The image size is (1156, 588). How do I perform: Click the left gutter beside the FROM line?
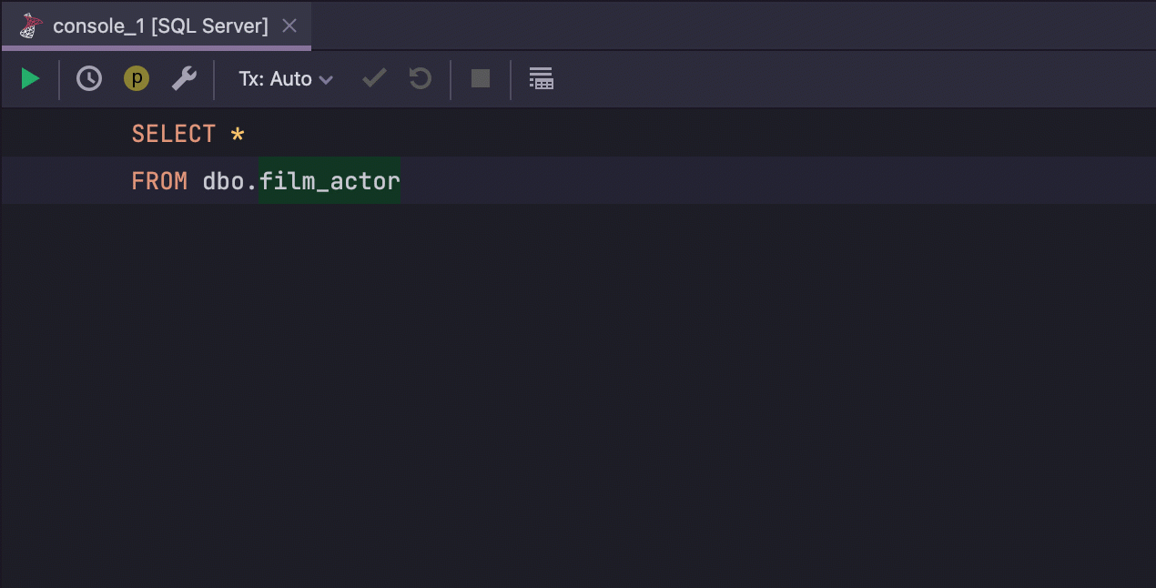55,181
